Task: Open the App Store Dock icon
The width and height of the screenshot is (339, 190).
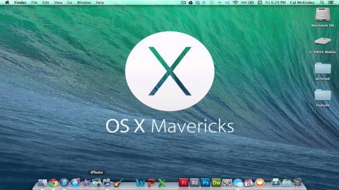Action: click(75, 183)
